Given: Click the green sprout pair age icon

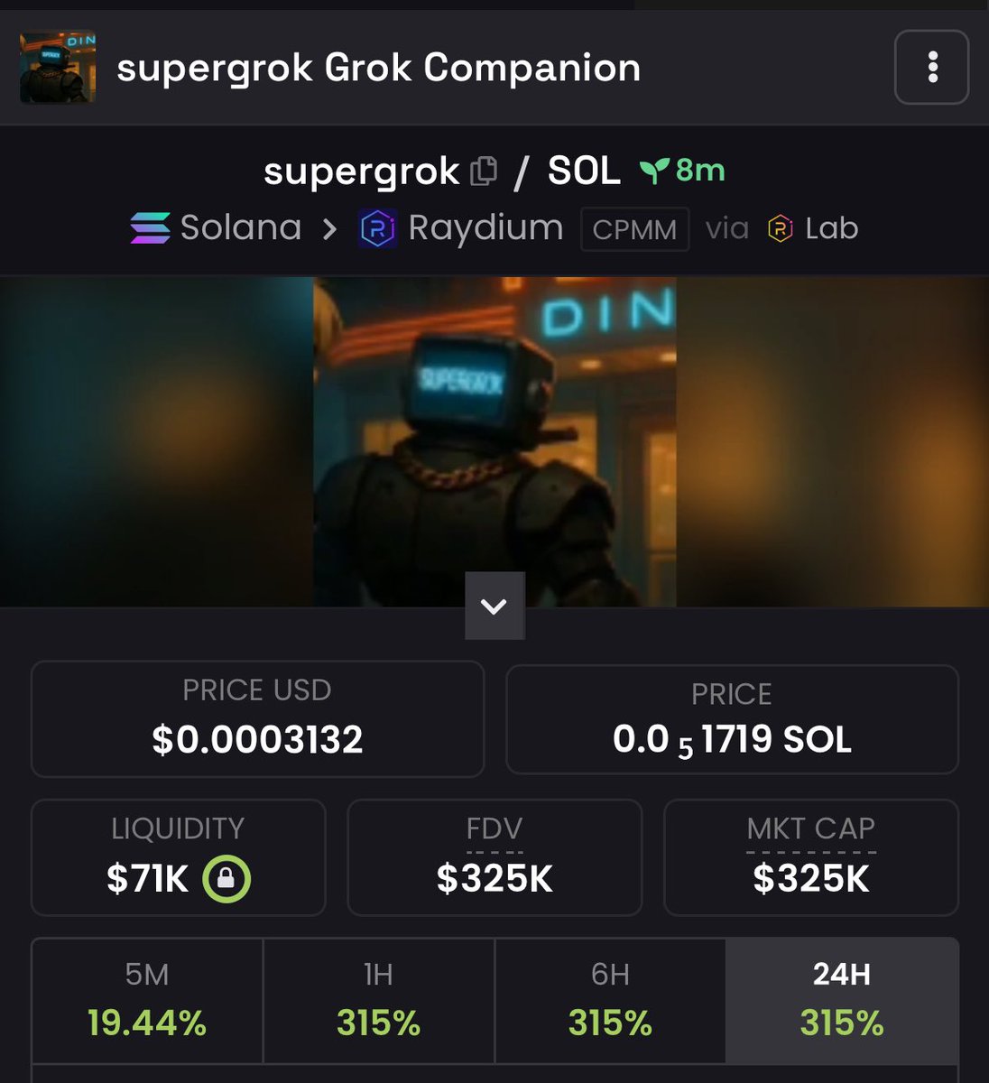Looking at the screenshot, I should tap(654, 171).
